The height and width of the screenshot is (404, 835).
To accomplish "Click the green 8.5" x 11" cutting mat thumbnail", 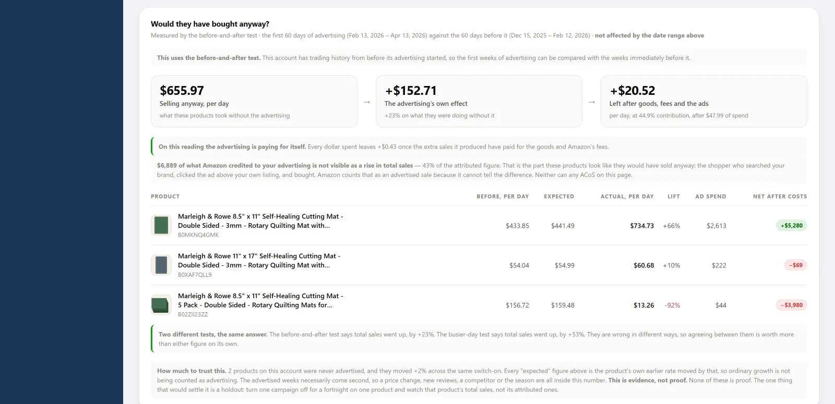I will pyautogui.click(x=161, y=225).
